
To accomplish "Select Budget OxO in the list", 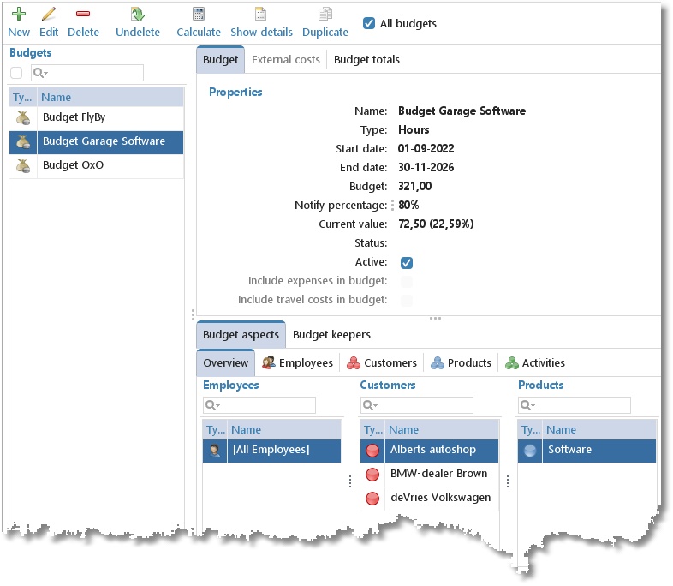I will click(97, 165).
